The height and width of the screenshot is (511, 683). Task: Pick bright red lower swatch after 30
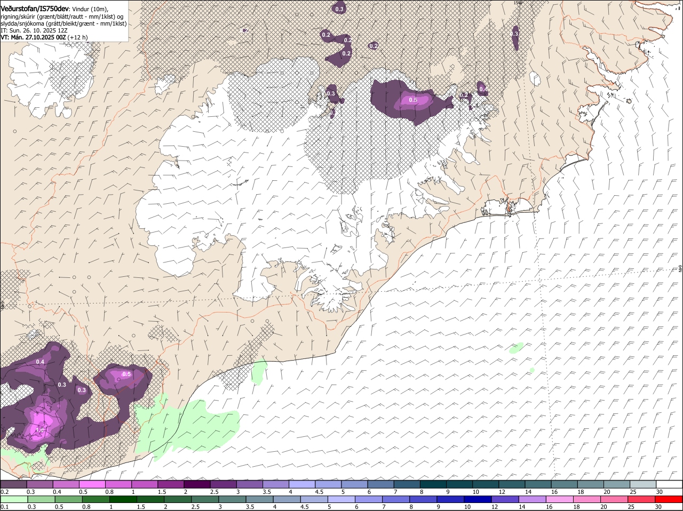(670, 499)
